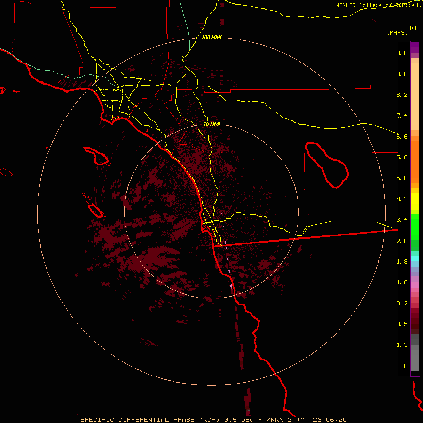Click the yellow band of the colorbar
423x423 pixels.
tap(415, 201)
